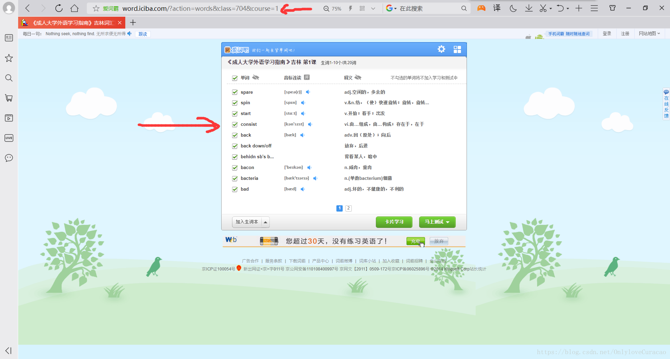
Task: Go to browser home page icon
Action: tap(74, 8)
